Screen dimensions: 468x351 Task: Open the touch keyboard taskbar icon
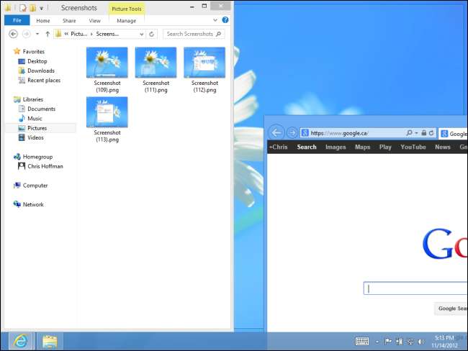point(362,341)
